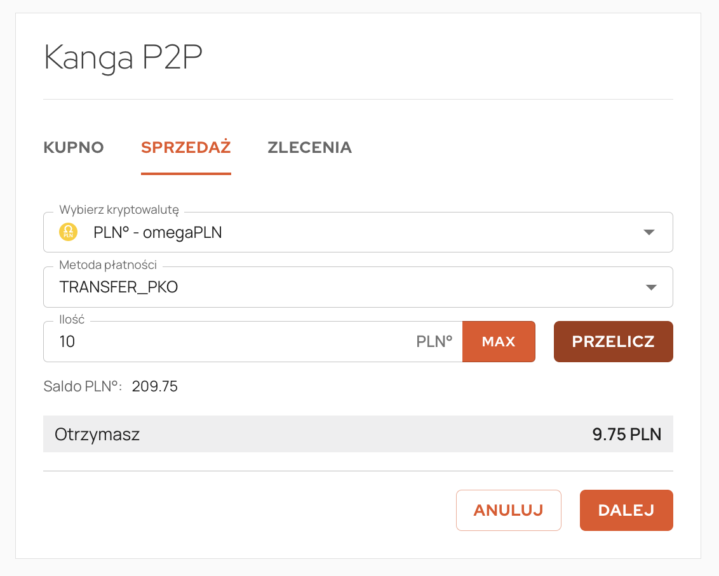Click the Kanga P2P heading
Image resolution: width=719 pixels, height=576 pixels.
(123, 58)
